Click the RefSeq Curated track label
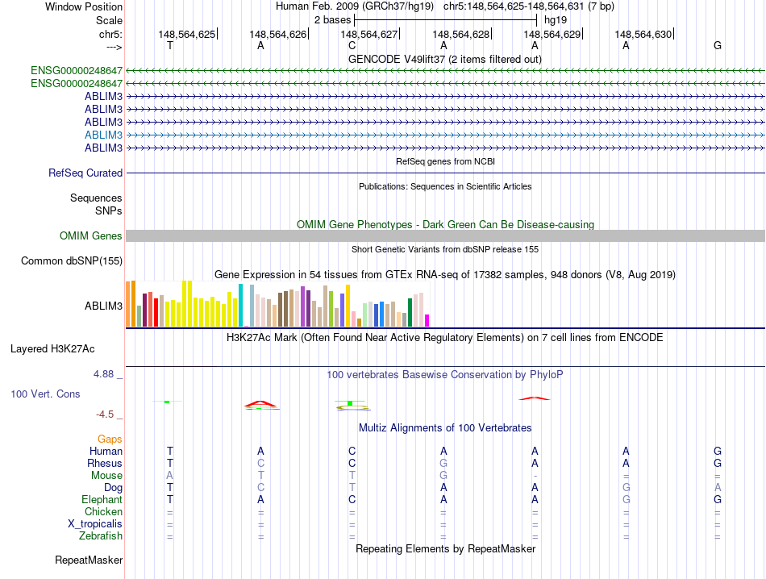 click(85, 173)
